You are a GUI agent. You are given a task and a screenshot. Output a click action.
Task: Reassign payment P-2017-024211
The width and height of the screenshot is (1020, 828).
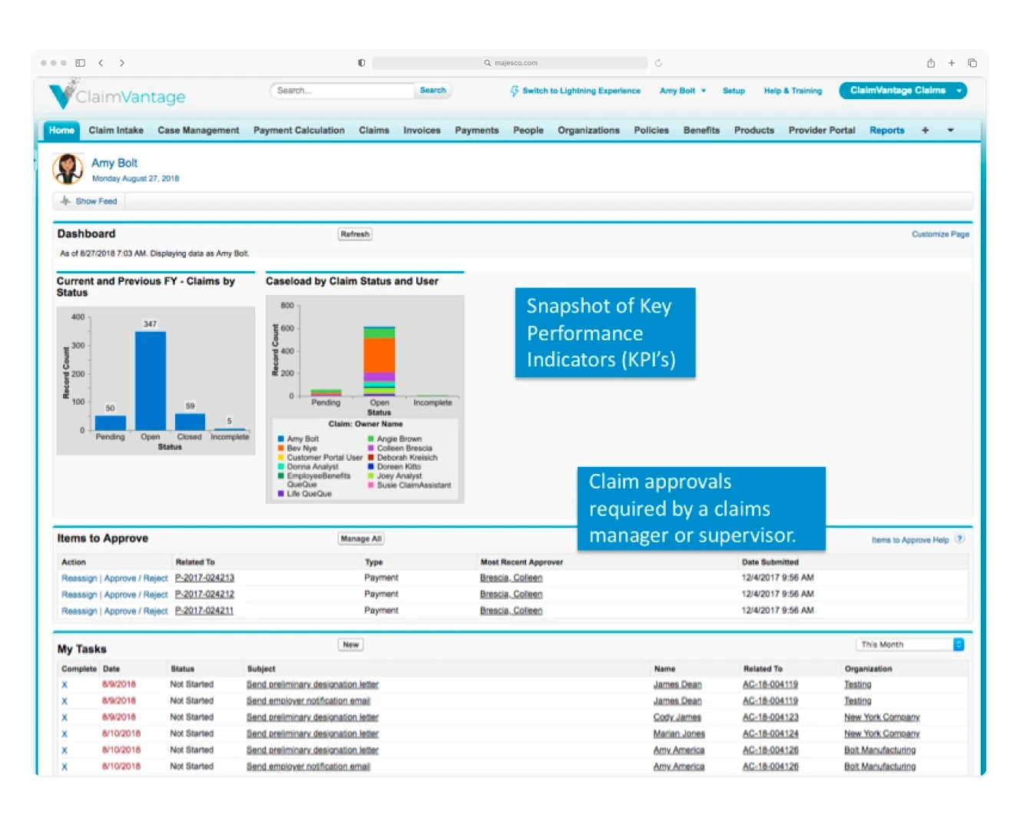[x=79, y=611]
